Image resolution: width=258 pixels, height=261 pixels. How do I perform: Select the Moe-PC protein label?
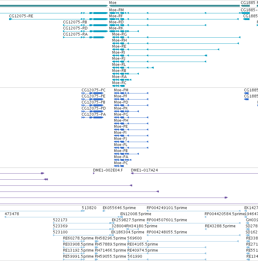(121, 163)
